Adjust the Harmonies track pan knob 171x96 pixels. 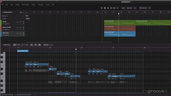20,33
